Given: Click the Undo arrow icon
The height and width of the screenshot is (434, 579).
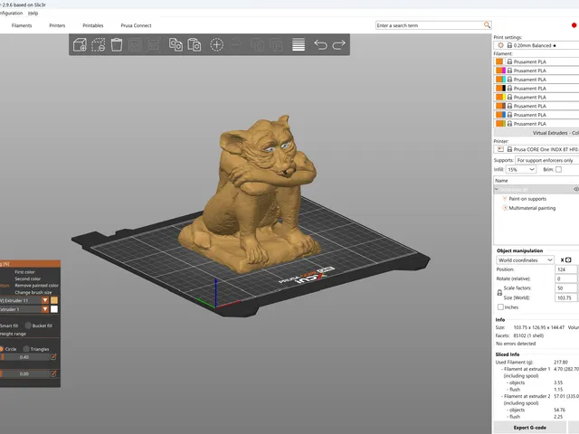Looking at the screenshot, I should click(320, 44).
